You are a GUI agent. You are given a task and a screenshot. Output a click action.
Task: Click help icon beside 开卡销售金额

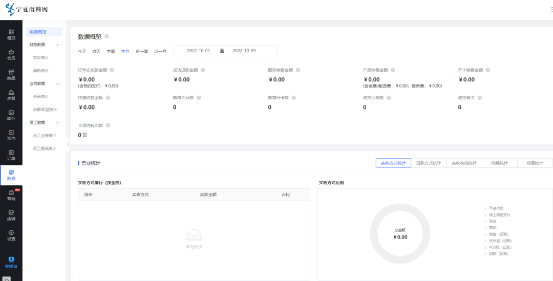pos(488,70)
